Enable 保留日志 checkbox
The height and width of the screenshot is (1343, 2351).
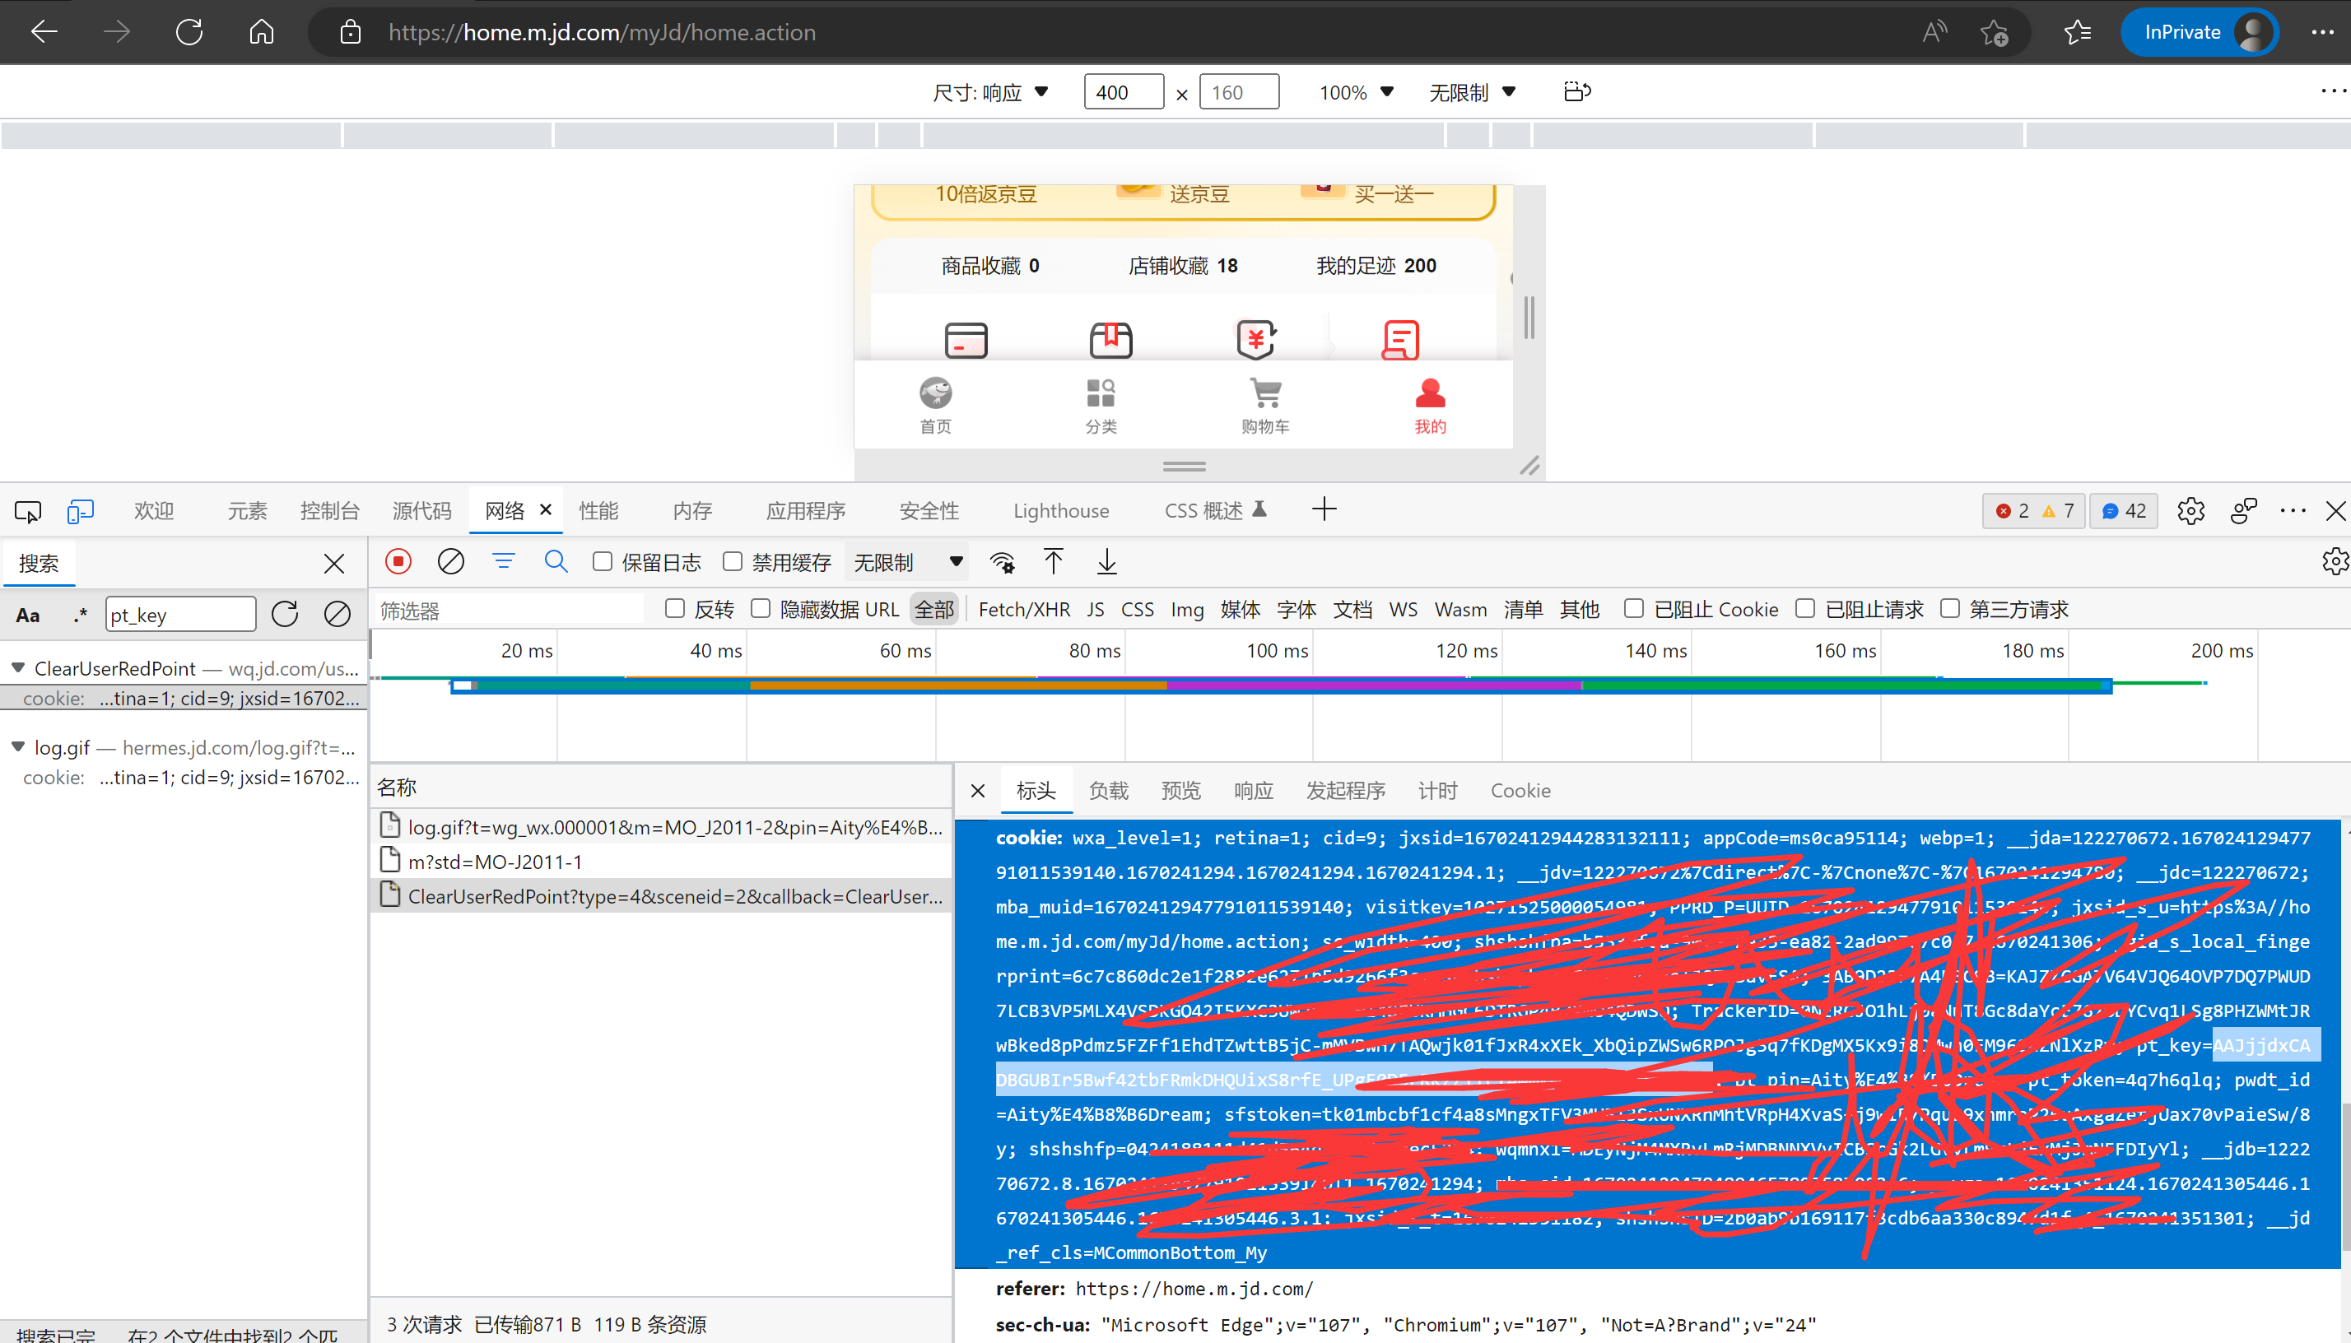603,562
